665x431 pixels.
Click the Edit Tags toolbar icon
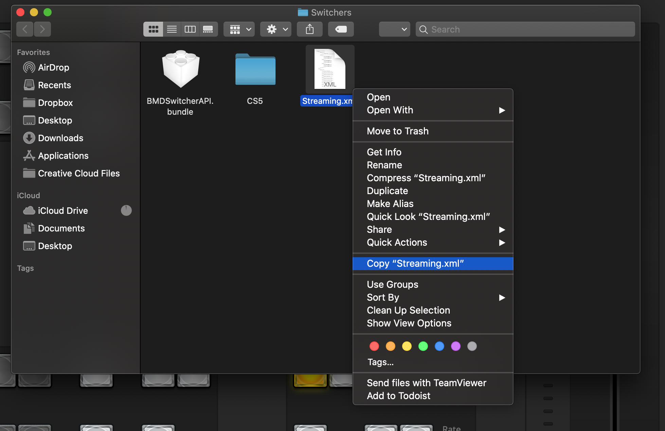341,29
